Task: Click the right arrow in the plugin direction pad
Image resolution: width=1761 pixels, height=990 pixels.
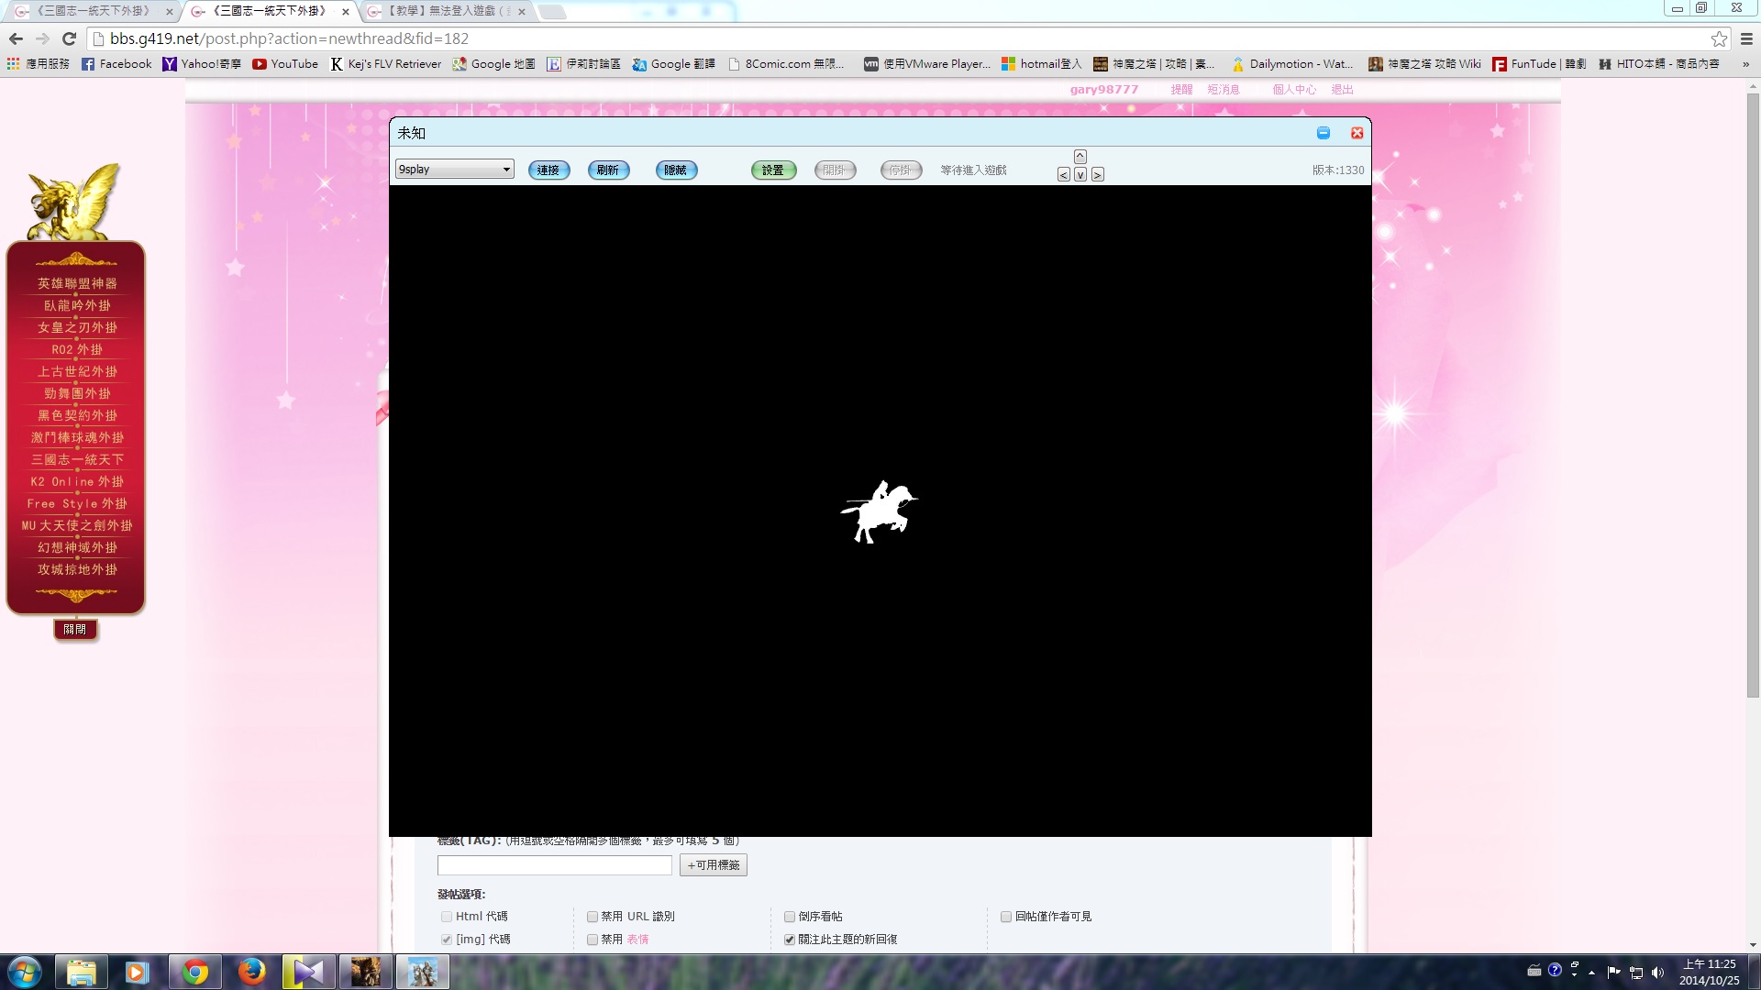Action: coord(1098,175)
